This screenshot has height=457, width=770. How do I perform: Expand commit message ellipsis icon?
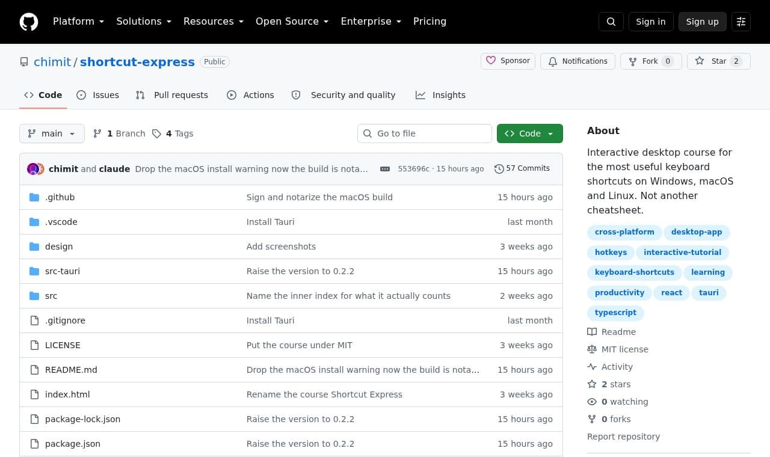(385, 169)
